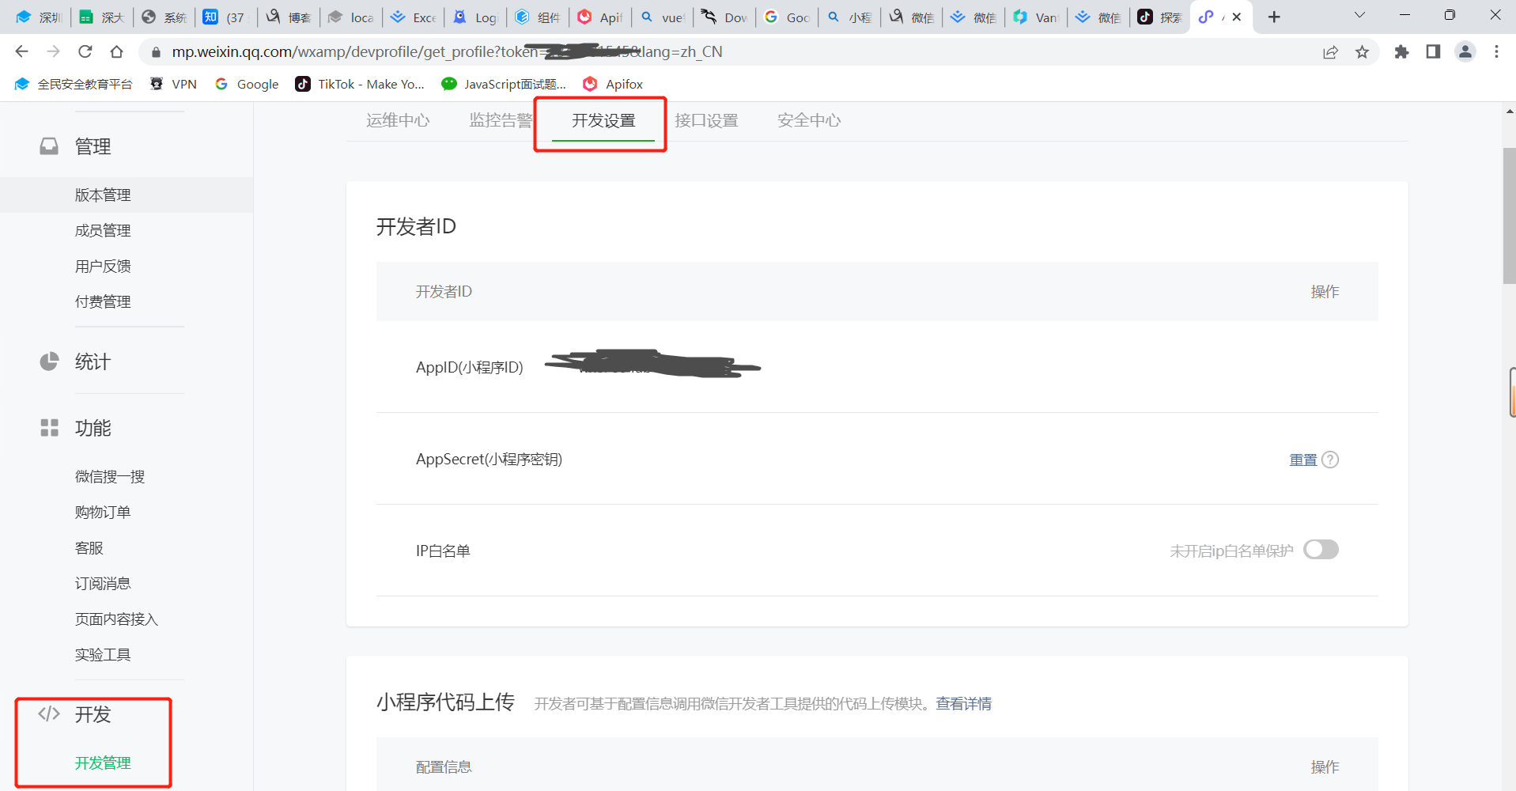The height and width of the screenshot is (791, 1516).
Task: Click the 功能 grid icon
Action: 49,428
